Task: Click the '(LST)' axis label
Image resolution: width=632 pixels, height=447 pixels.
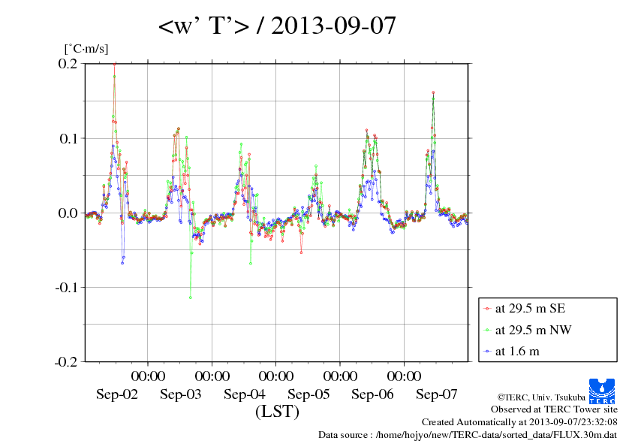Action: point(277,412)
